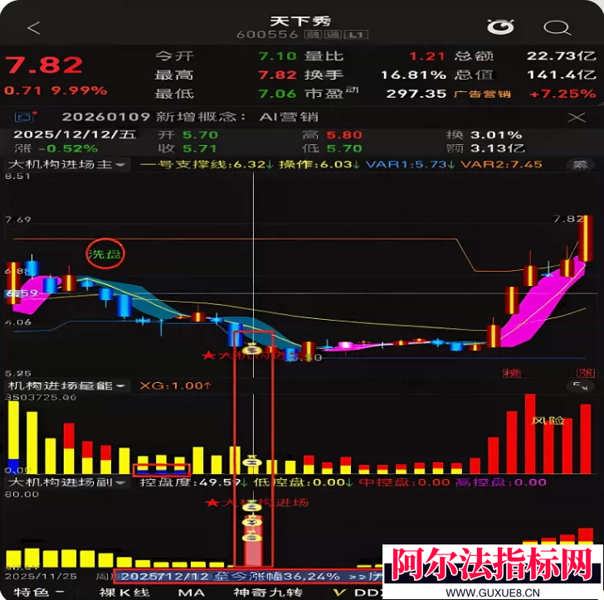
Task: Click the change value 0.71 9.99%
Action: [56, 91]
